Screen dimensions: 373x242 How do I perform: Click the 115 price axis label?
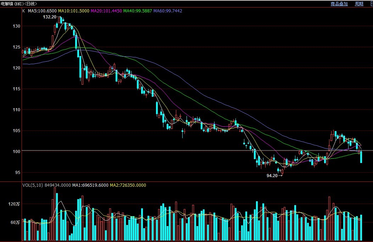pos(16,89)
